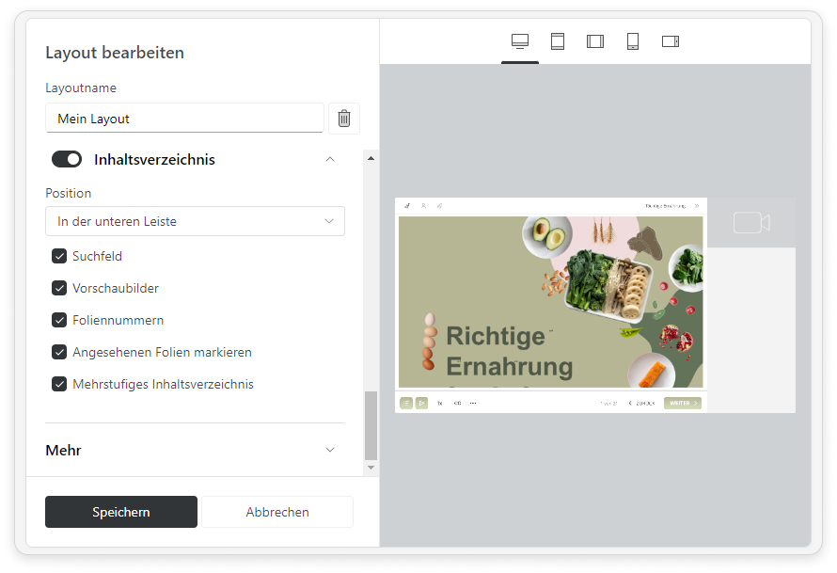Click the WEITER button in preview
This screenshot has width=837, height=573.
[682, 403]
